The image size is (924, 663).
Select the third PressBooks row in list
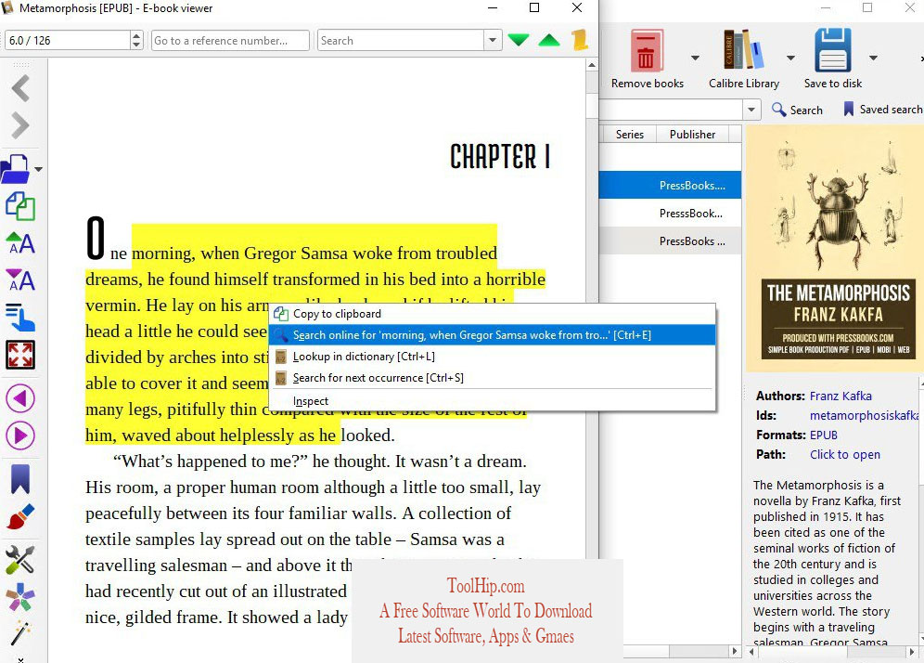670,240
